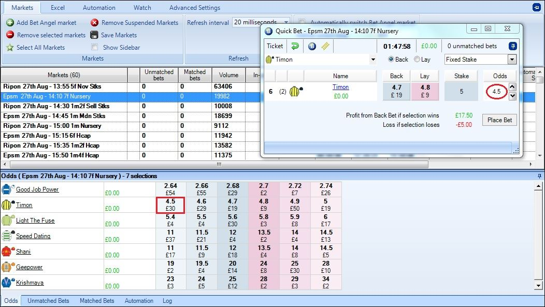Increase odds with the up stepper arrow
Viewport: 545px width, 307px height.
point(512,87)
